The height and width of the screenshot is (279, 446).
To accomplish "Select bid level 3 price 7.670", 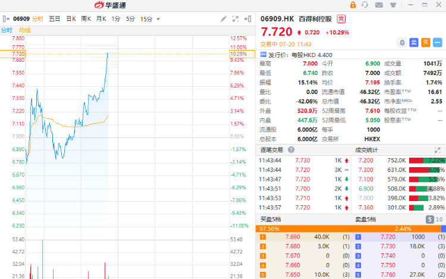I will coord(293,256).
